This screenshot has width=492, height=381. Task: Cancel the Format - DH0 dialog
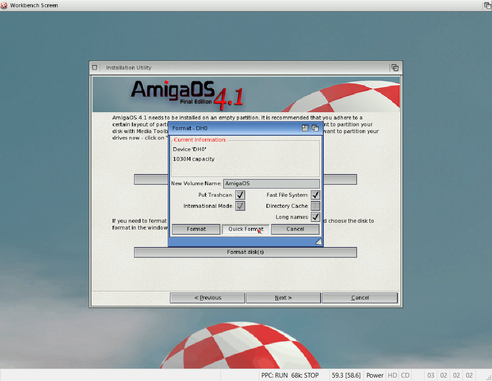295,229
